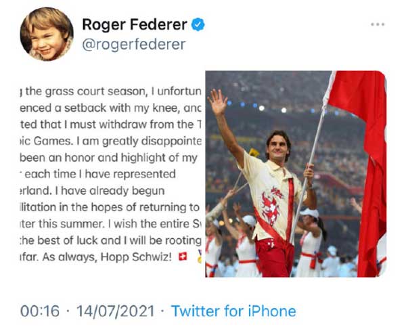Click the "Hopp Schwiz!" text
Screen dimensions: 406x331
coord(151,258)
